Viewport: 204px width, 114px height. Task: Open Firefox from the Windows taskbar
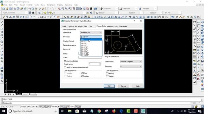[x=114, y=111]
